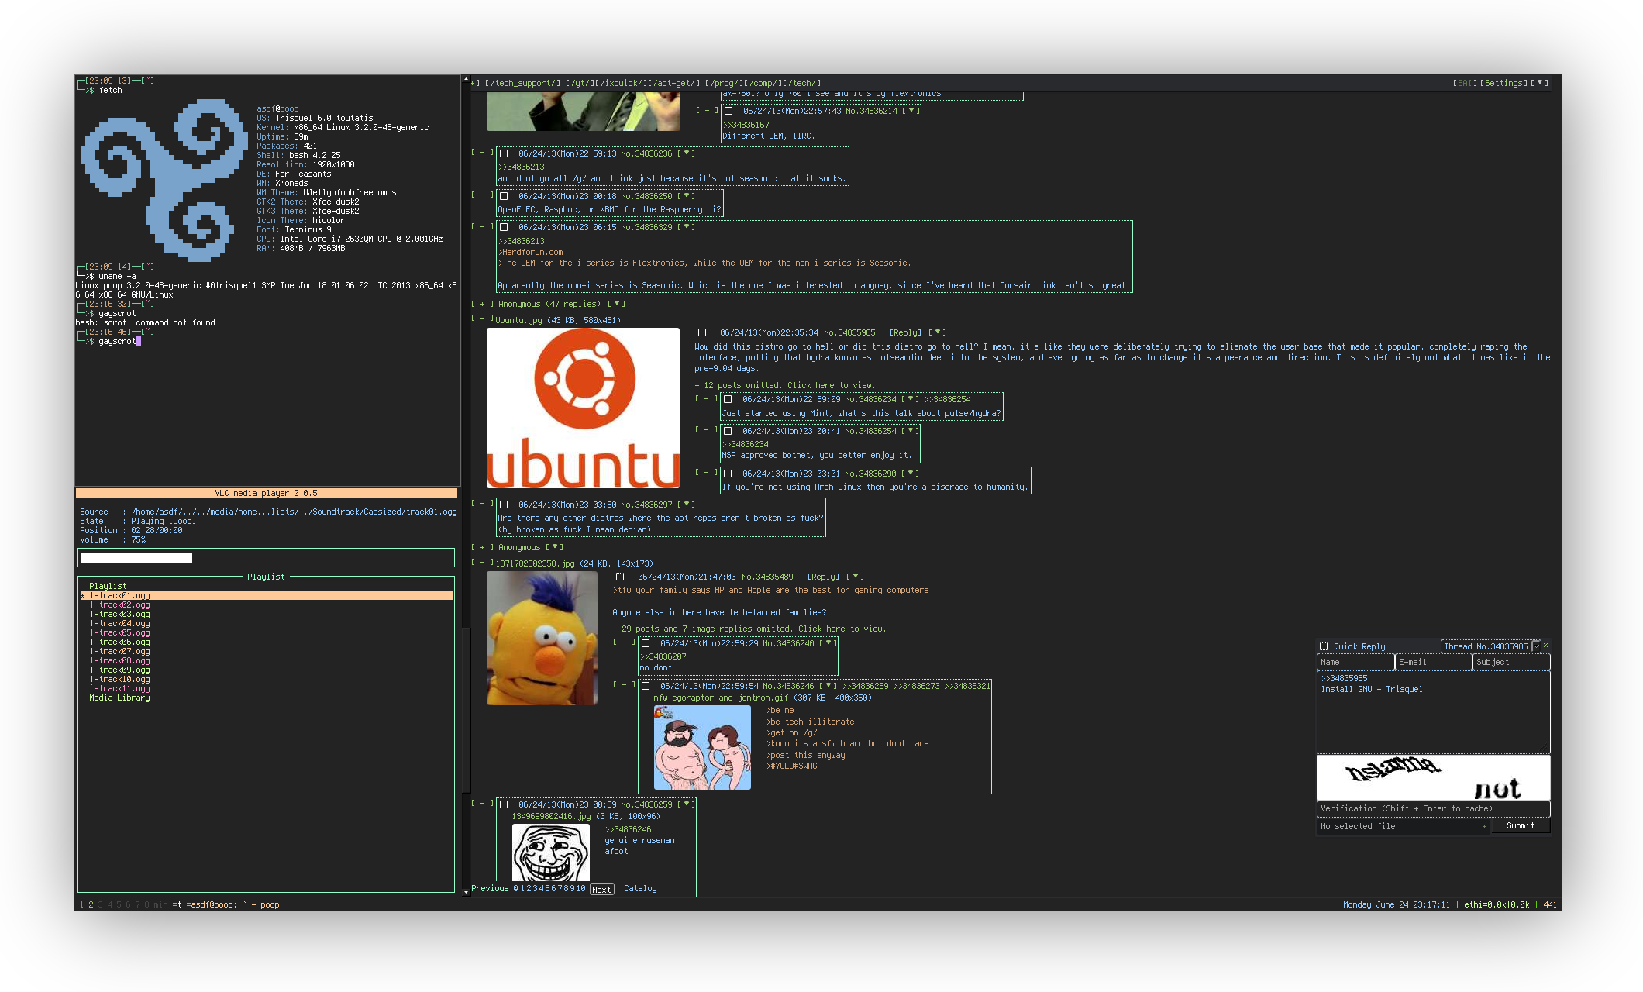The height and width of the screenshot is (992, 1643).
Task: Click the Quick Reply comment text area
Action: 1434,712
